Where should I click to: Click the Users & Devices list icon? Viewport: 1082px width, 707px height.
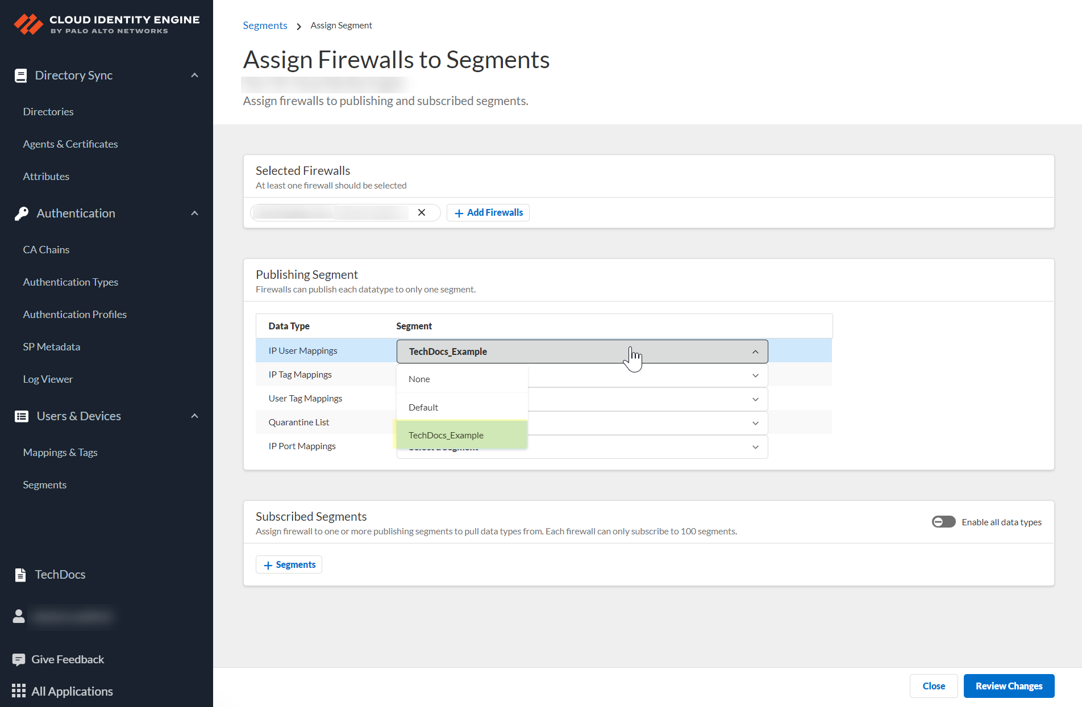click(21, 416)
